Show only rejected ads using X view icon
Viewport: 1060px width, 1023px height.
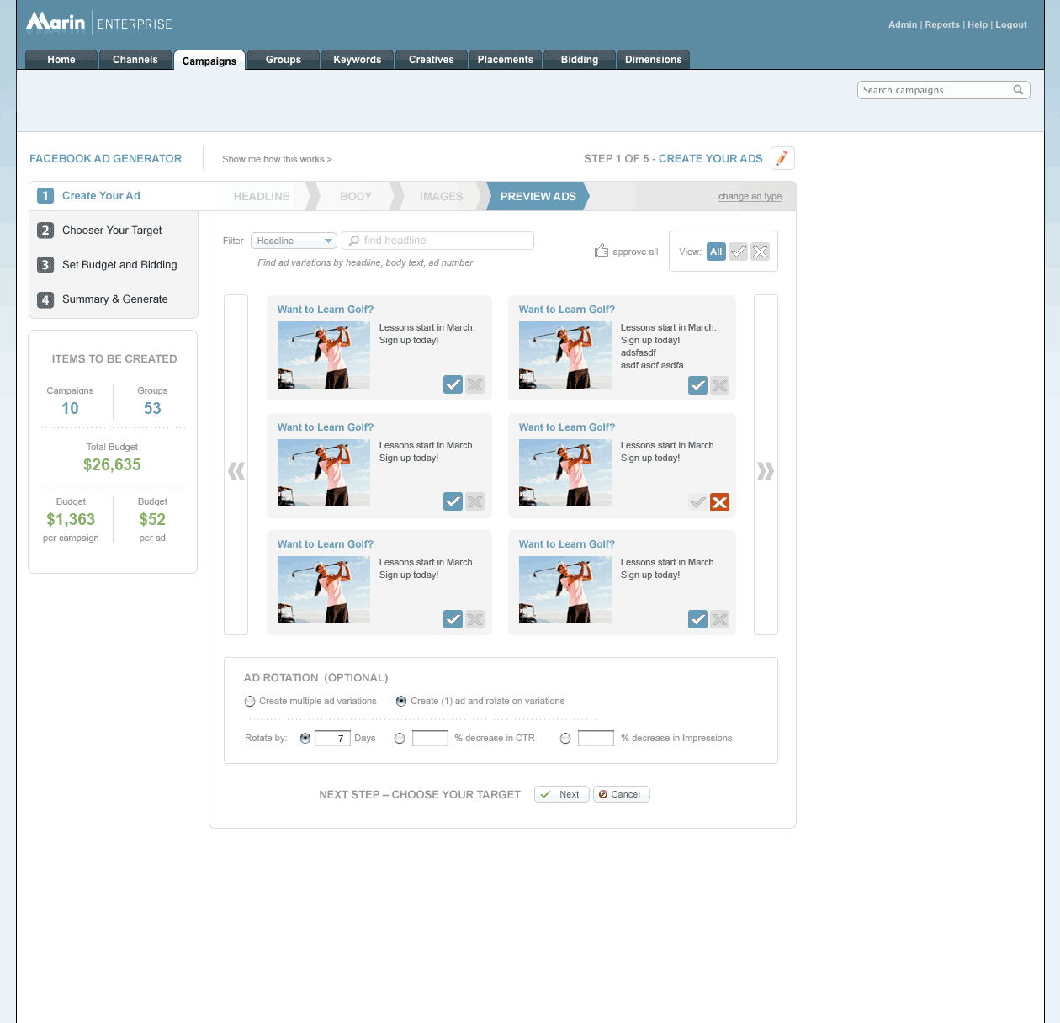point(760,252)
